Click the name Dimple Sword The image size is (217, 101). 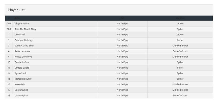tap(22, 68)
